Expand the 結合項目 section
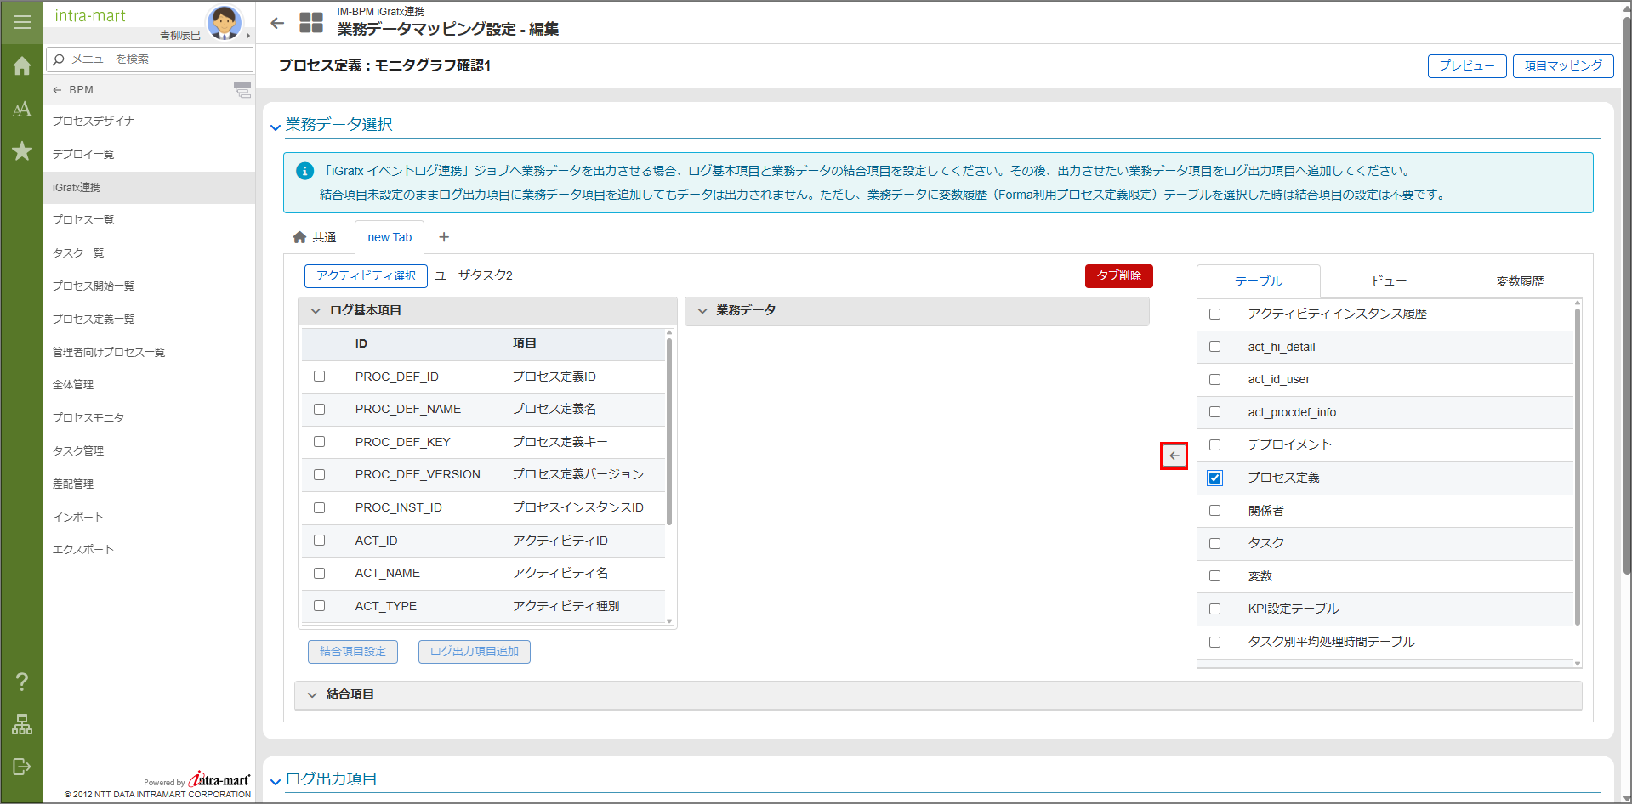The image size is (1632, 804). coord(312,695)
